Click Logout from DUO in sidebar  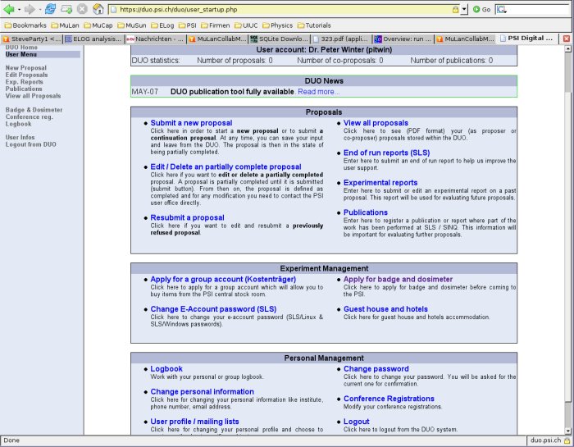[x=30, y=144]
